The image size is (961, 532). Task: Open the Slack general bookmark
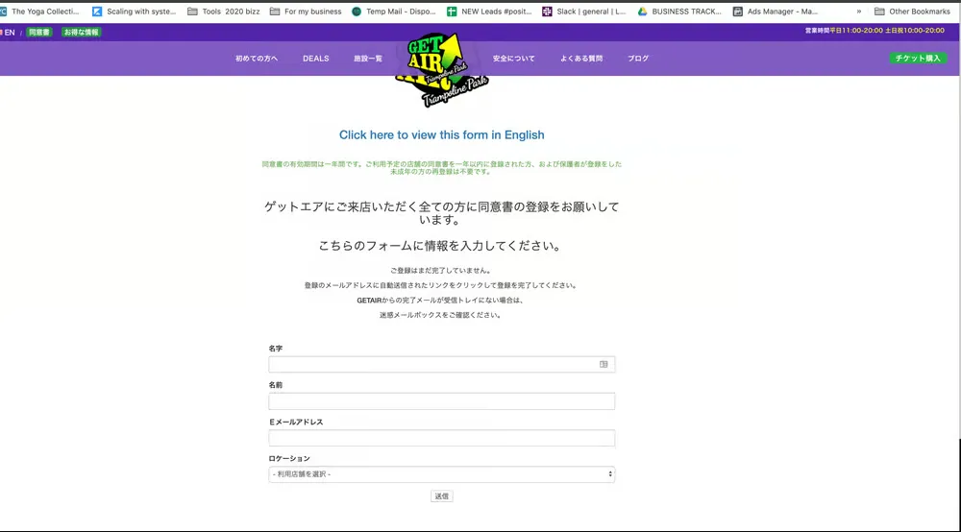584,11
